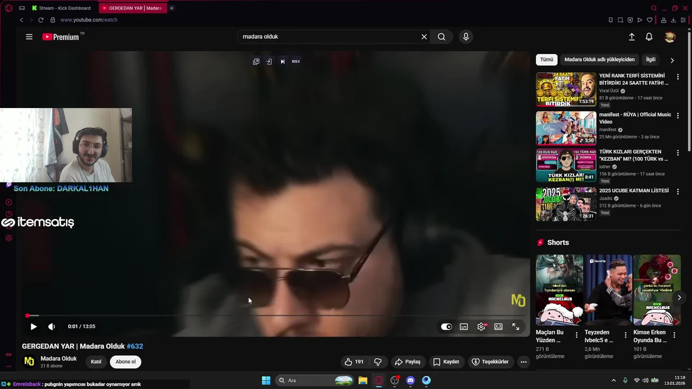The width and height of the screenshot is (692, 389).
Task: Open options for the Teyzeden İvbelc5 short
Action: (626, 336)
